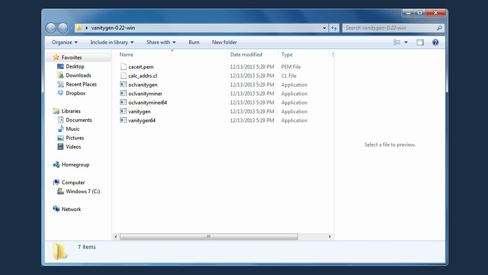Click the Burn toolbar button
Screen dimensions: 488x275
[194, 42]
